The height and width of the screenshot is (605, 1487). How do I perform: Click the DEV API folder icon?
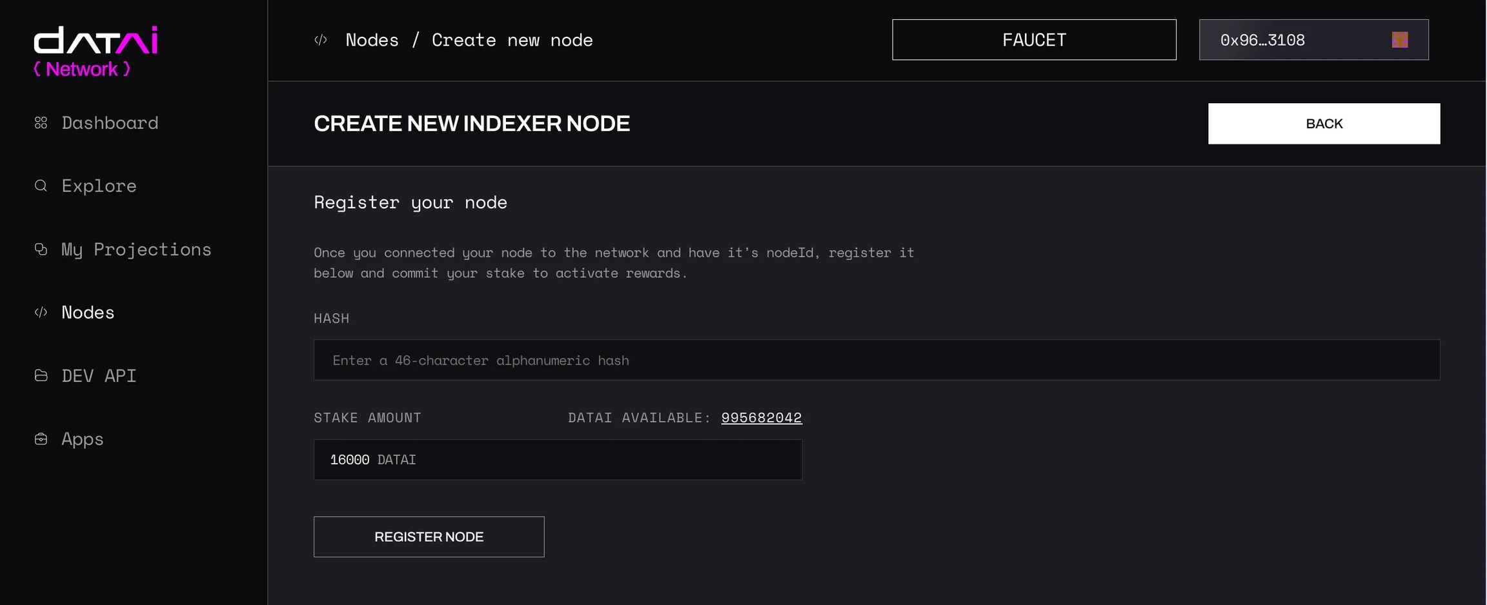click(x=41, y=375)
